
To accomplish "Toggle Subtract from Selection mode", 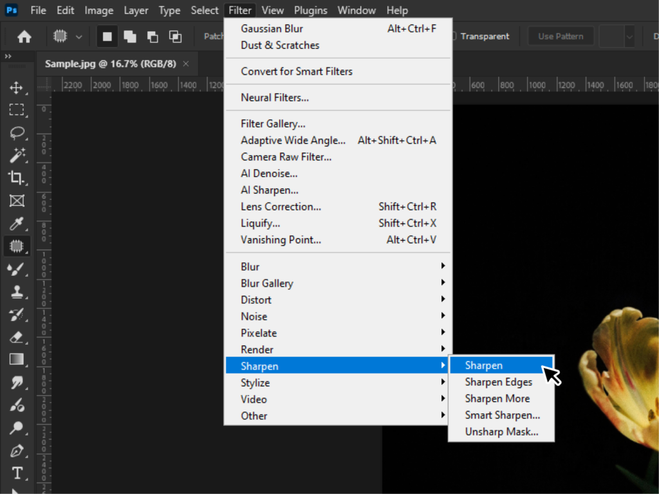I will 153,37.
